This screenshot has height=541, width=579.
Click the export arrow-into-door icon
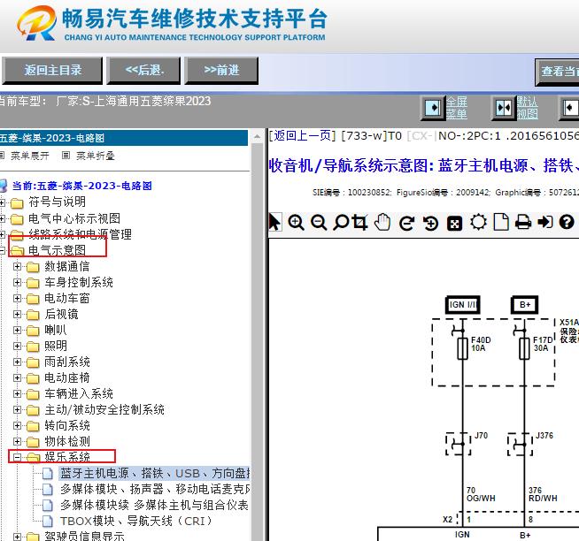coord(545,223)
